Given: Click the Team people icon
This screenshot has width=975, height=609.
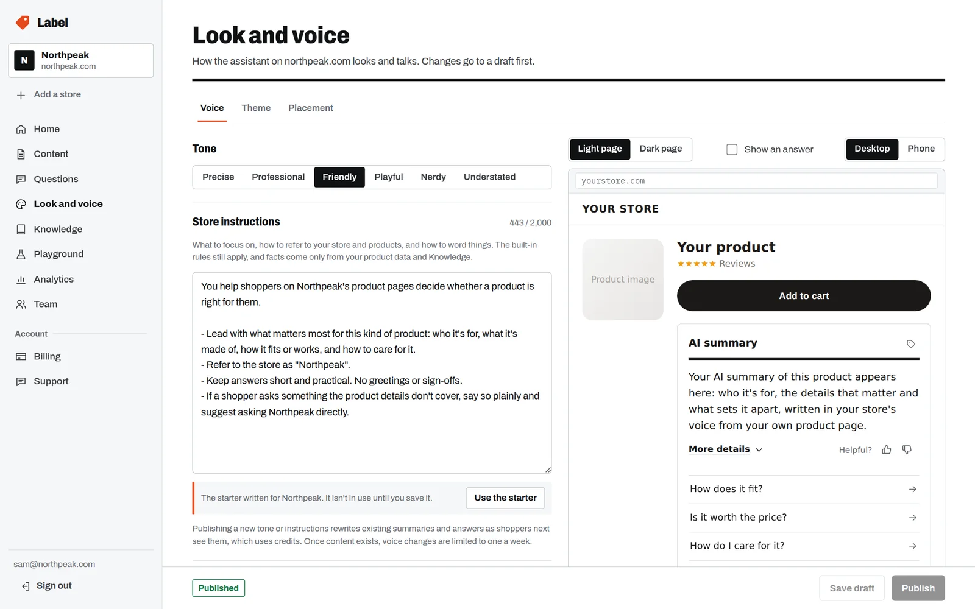Looking at the screenshot, I should (21, 304).
